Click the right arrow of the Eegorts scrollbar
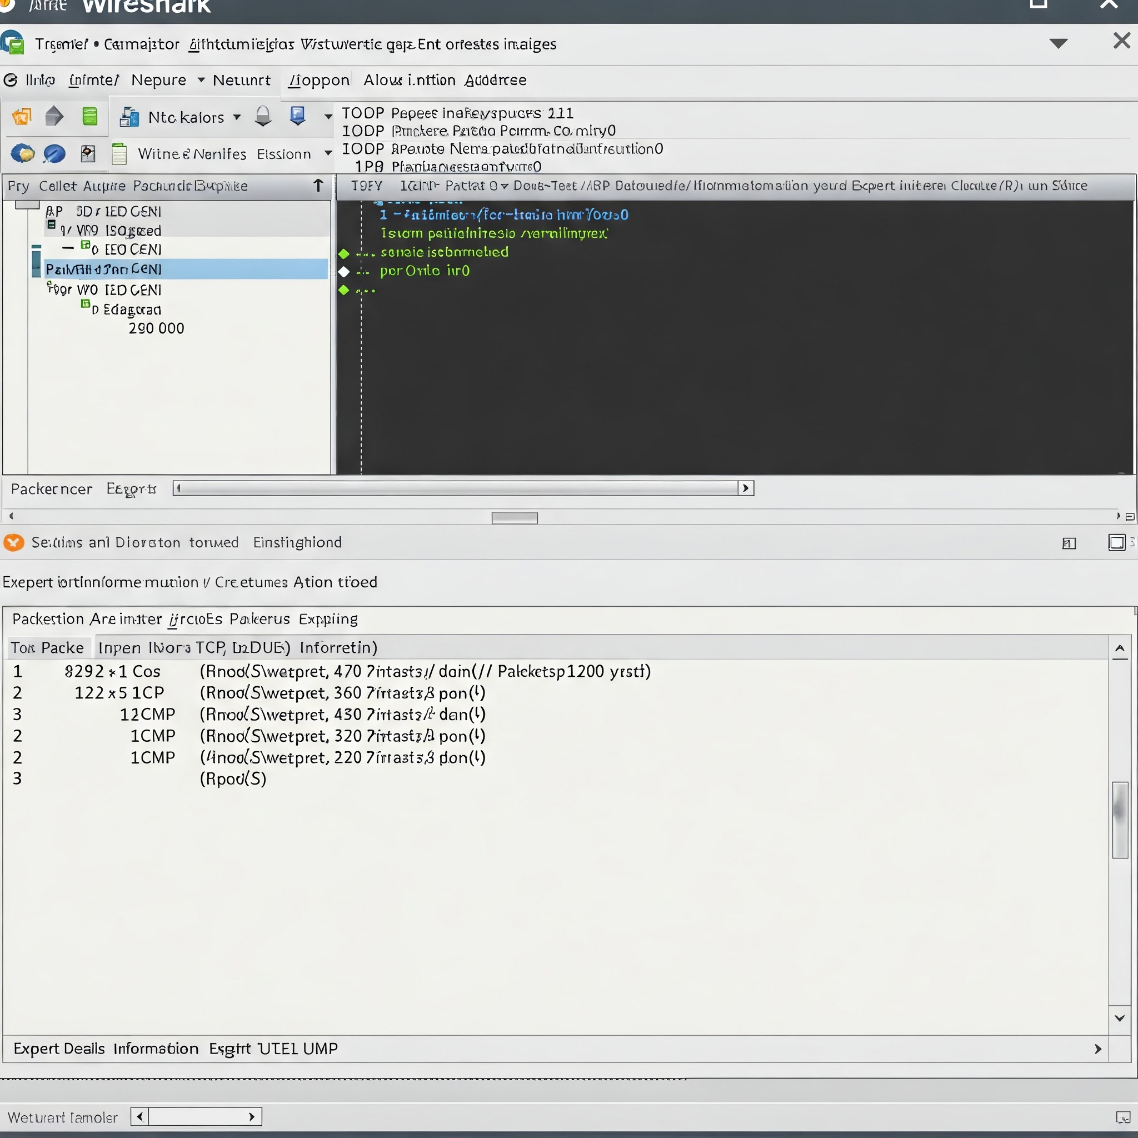This screenshot has height=1138, width=1138. click(746, 488)
